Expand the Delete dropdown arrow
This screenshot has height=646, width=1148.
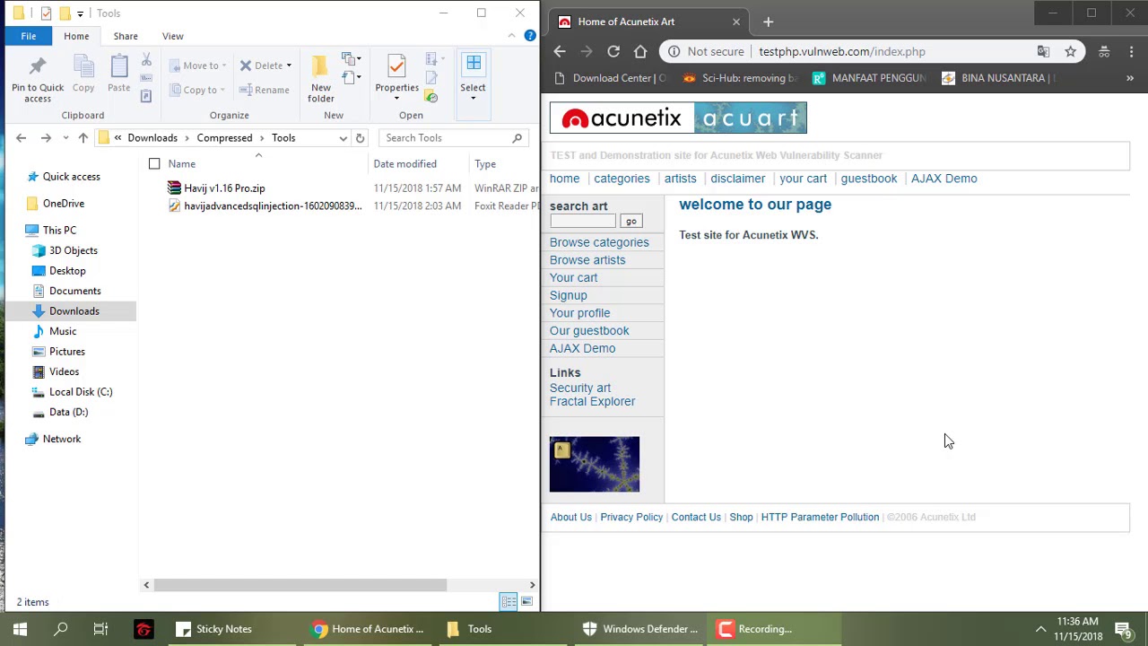[289, 65]
